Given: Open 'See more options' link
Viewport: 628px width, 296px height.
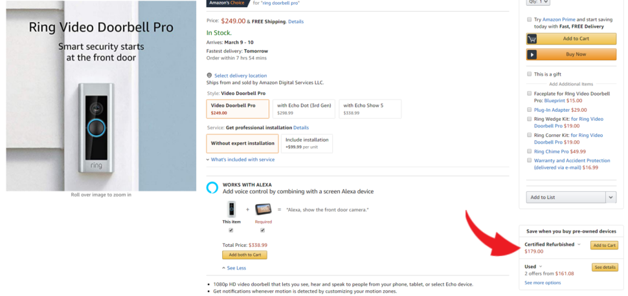Looking at the screenshot, I should click(x=543, y=283).
